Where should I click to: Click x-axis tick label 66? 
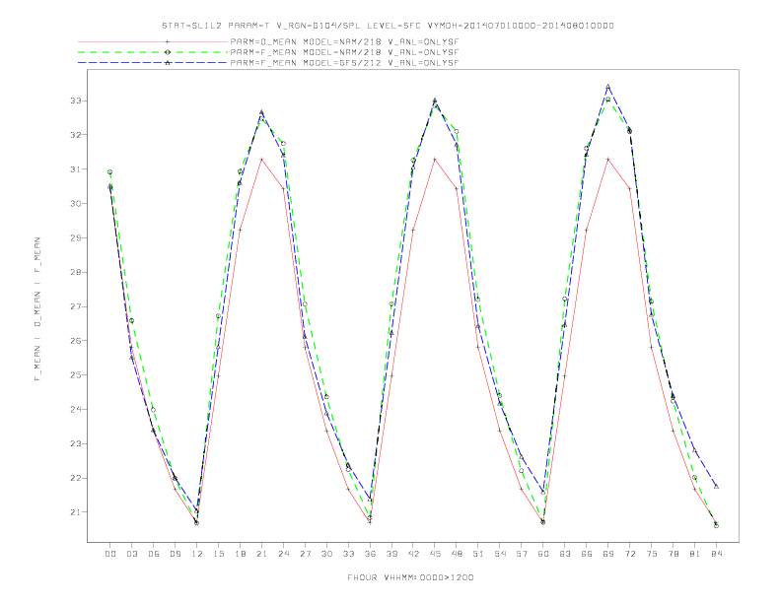[587, 554]
